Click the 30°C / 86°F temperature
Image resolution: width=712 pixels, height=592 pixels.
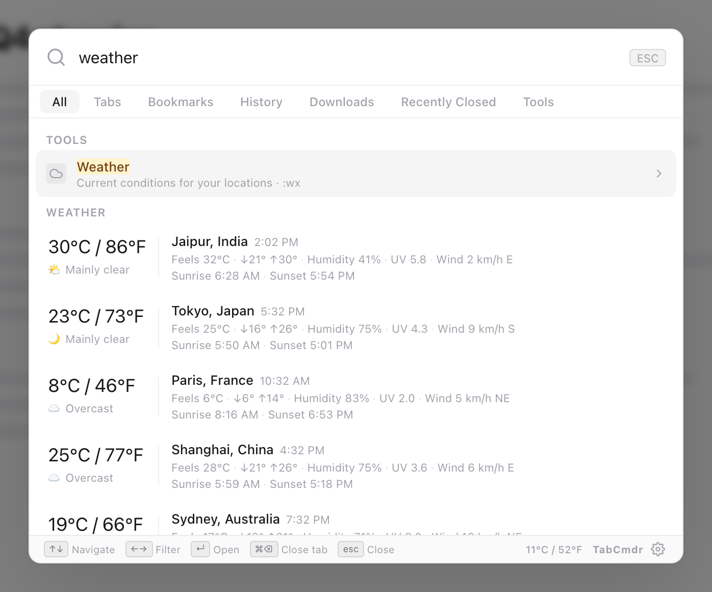point(97,247)
